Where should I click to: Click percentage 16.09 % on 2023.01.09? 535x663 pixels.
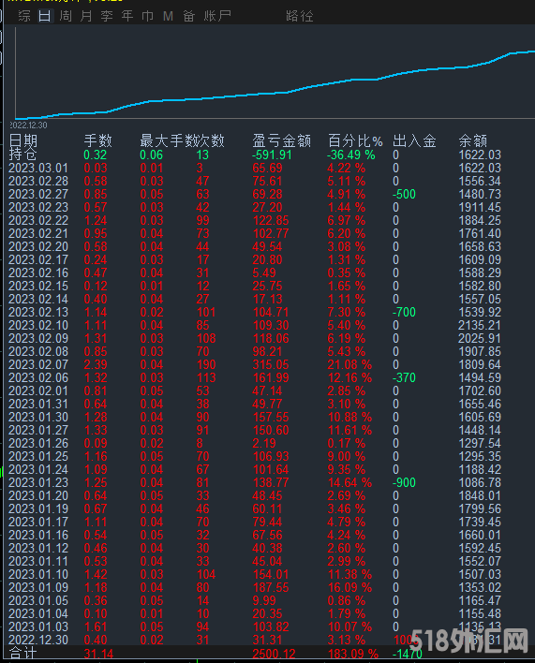349,587
